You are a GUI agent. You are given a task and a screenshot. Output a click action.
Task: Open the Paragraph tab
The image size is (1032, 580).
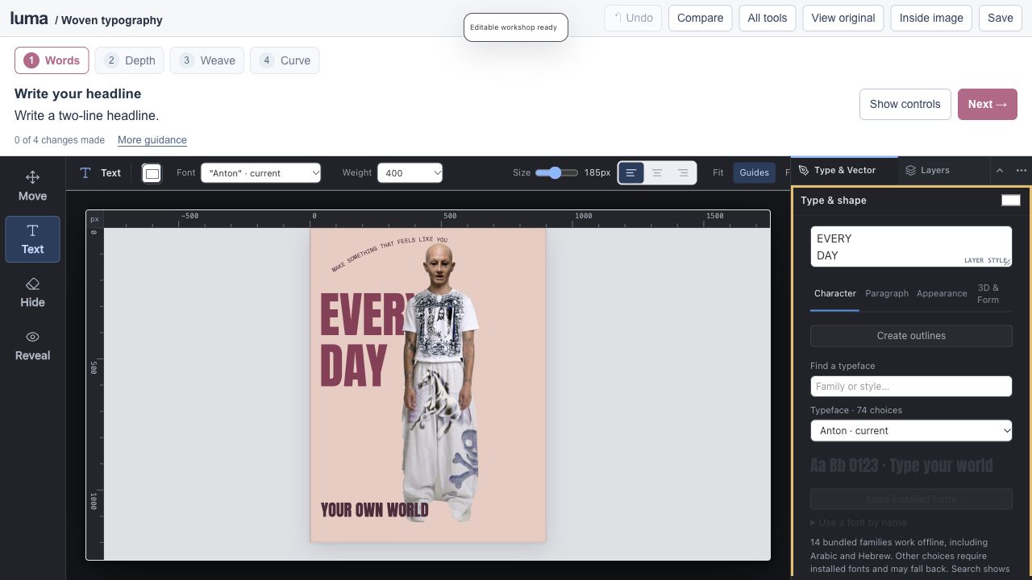click(887, 294)
